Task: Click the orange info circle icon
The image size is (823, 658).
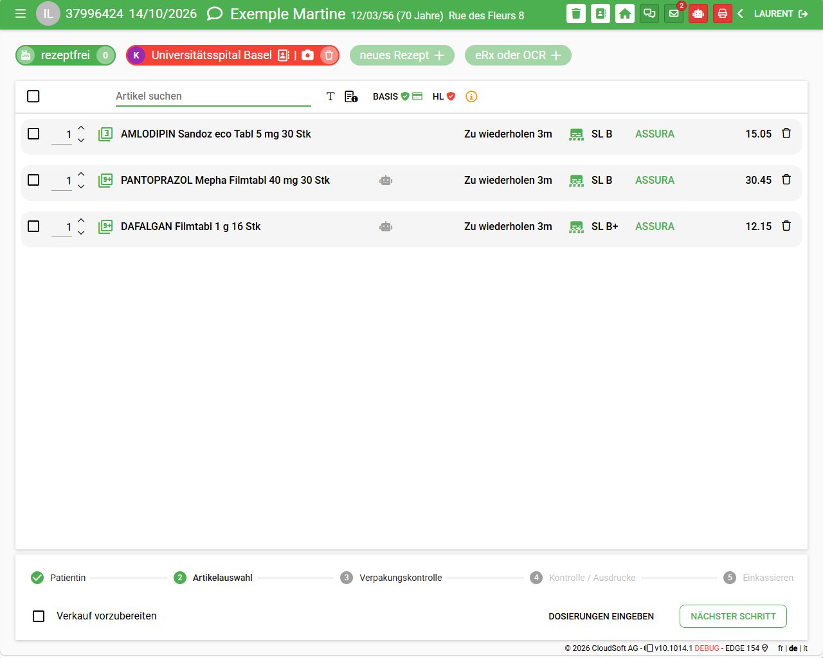Action: tap(471, 96)
